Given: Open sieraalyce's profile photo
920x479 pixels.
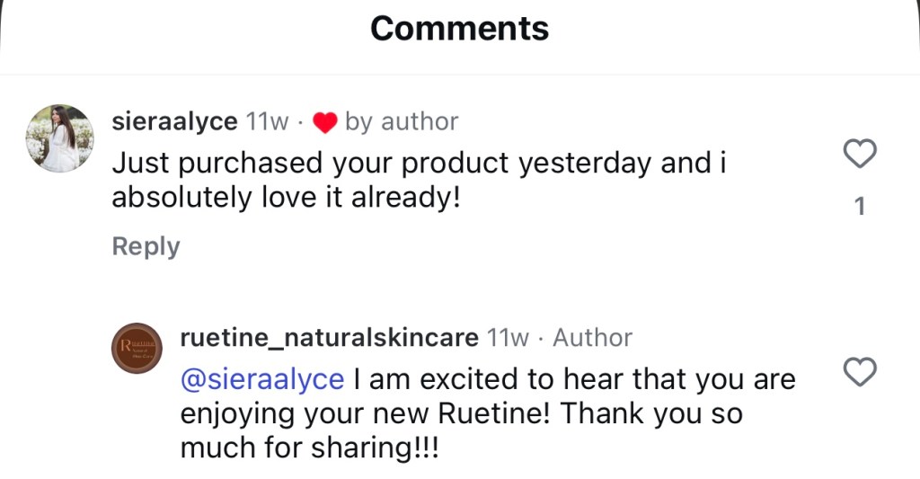Looking at the screenshot, I should click(x=60, y=137).
